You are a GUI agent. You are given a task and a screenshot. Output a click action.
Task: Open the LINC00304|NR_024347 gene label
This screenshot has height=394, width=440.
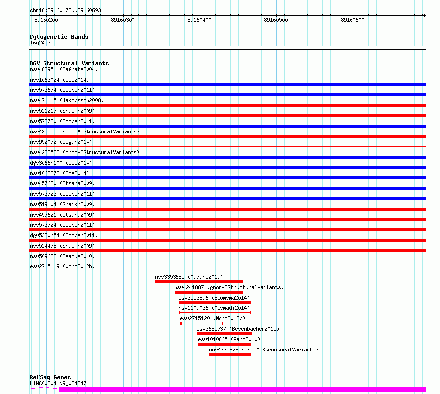[x=58, y=383]
